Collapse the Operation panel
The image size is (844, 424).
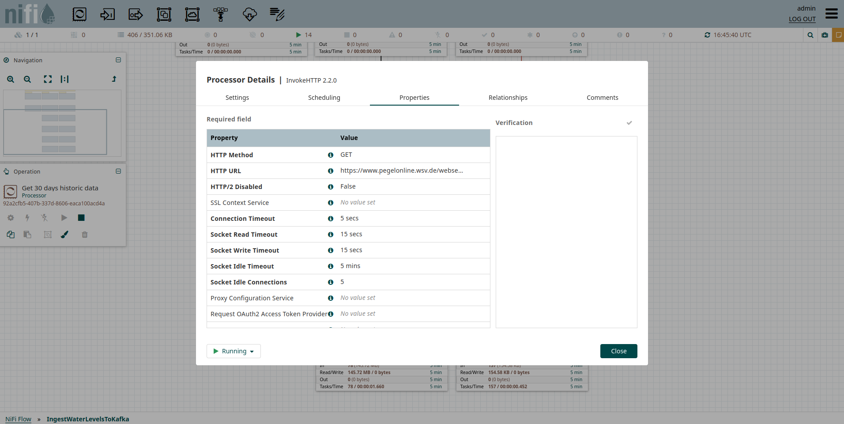click(x=118, y=171)
